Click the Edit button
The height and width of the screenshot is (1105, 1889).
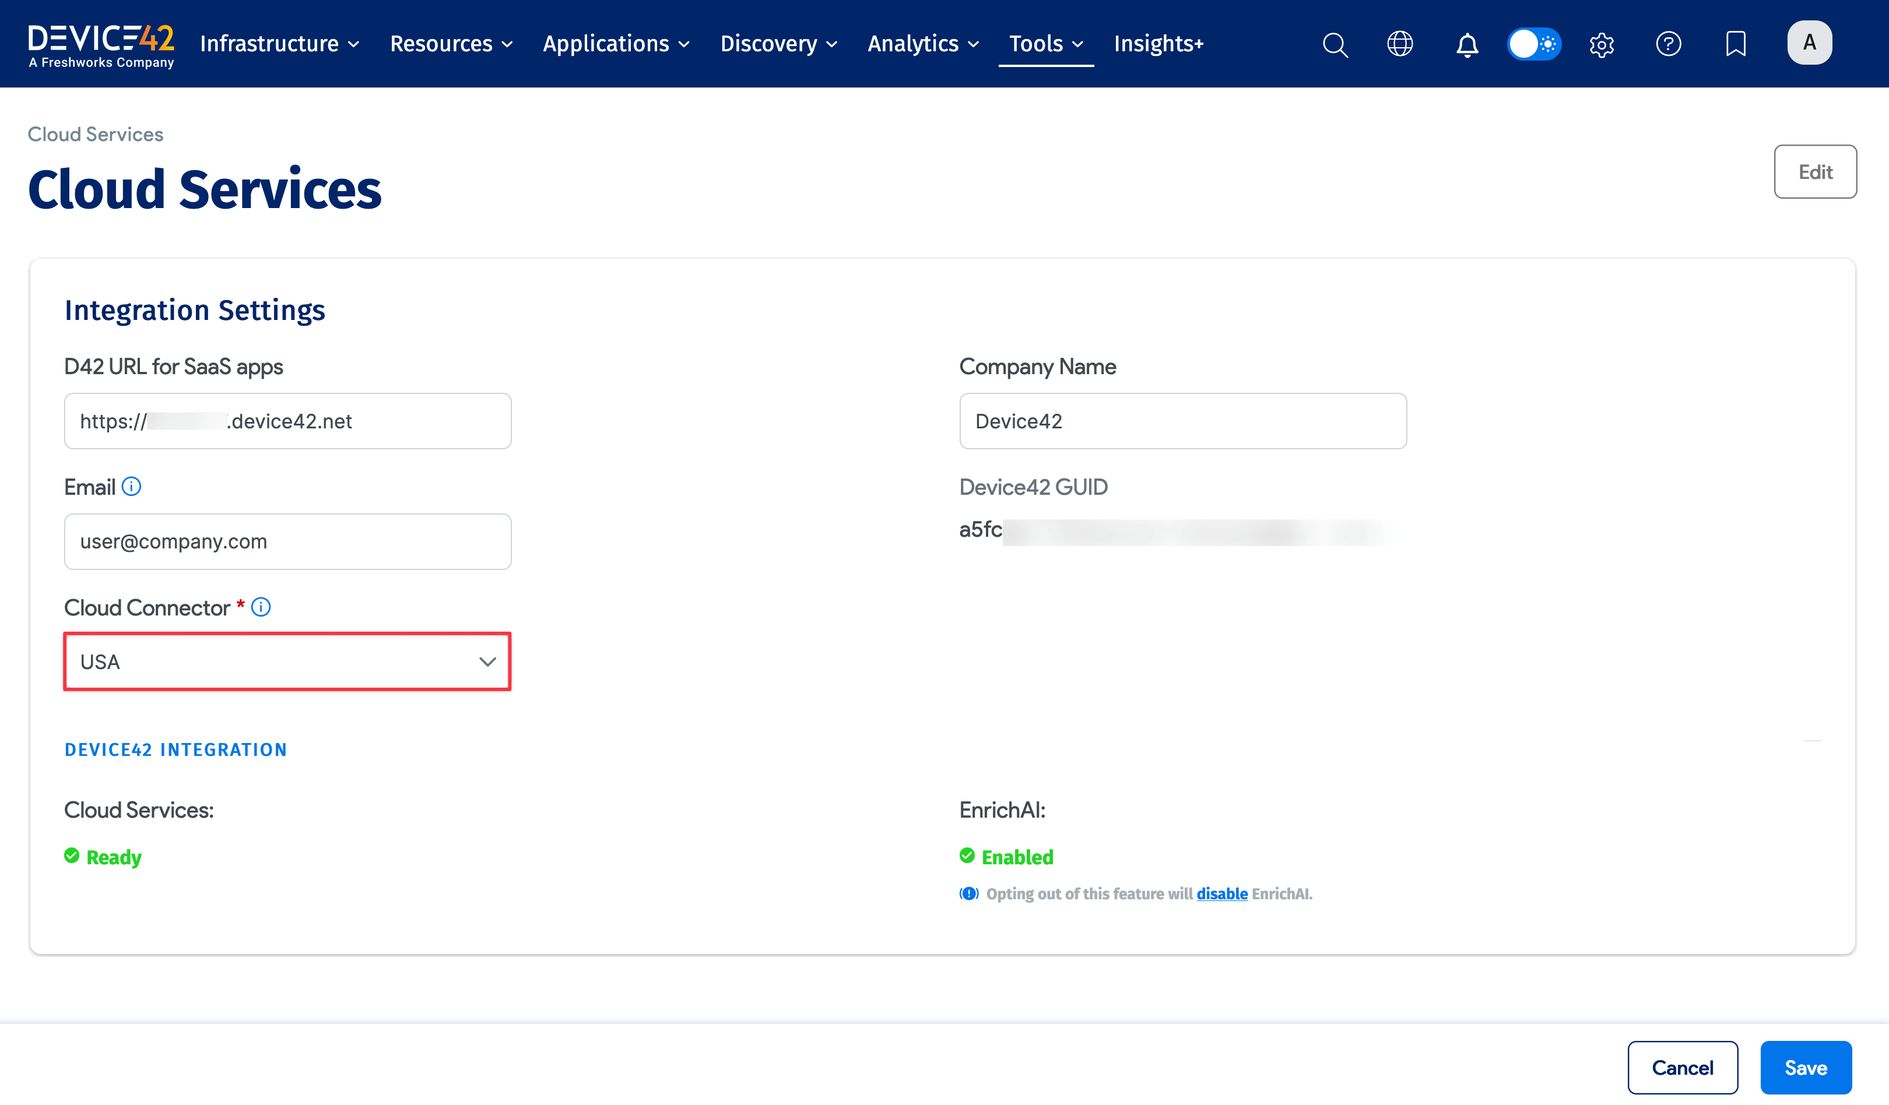click(x=1816, y=171)
